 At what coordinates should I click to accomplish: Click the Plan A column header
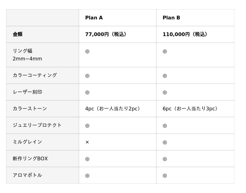pyautogui.click(x=94, y=18)
